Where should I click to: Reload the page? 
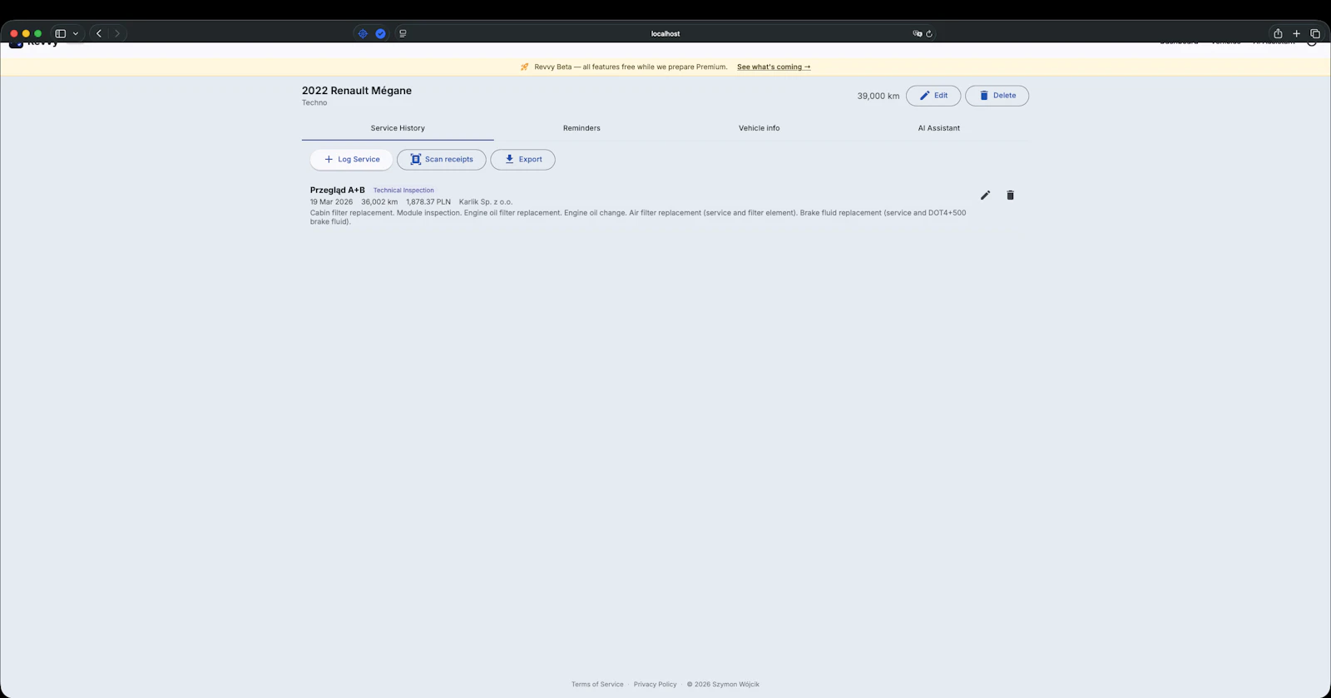[x=929, y=34]
